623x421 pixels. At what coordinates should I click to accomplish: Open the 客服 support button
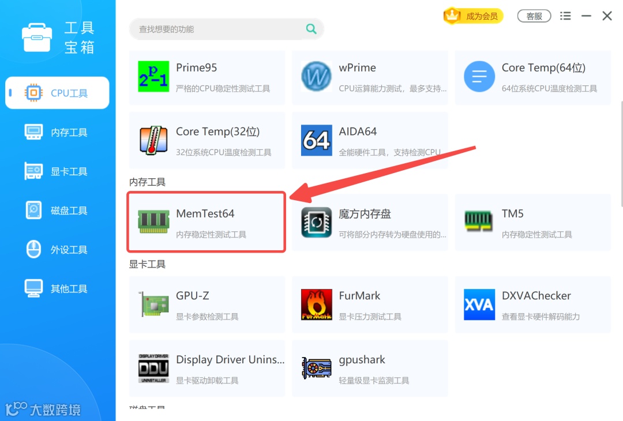coord(534,16)
